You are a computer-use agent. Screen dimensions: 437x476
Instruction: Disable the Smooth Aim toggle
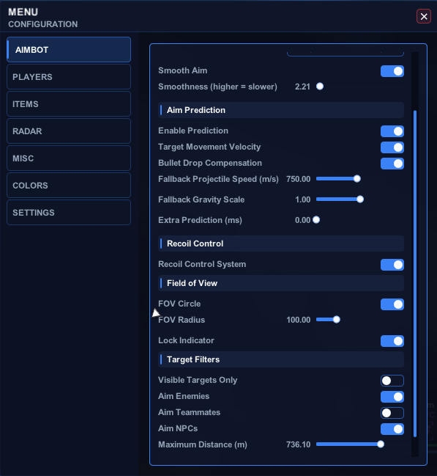(x=392, y=71)
